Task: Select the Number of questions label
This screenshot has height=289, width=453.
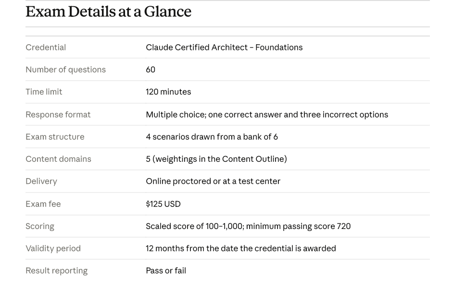Action: coord(65,70)
